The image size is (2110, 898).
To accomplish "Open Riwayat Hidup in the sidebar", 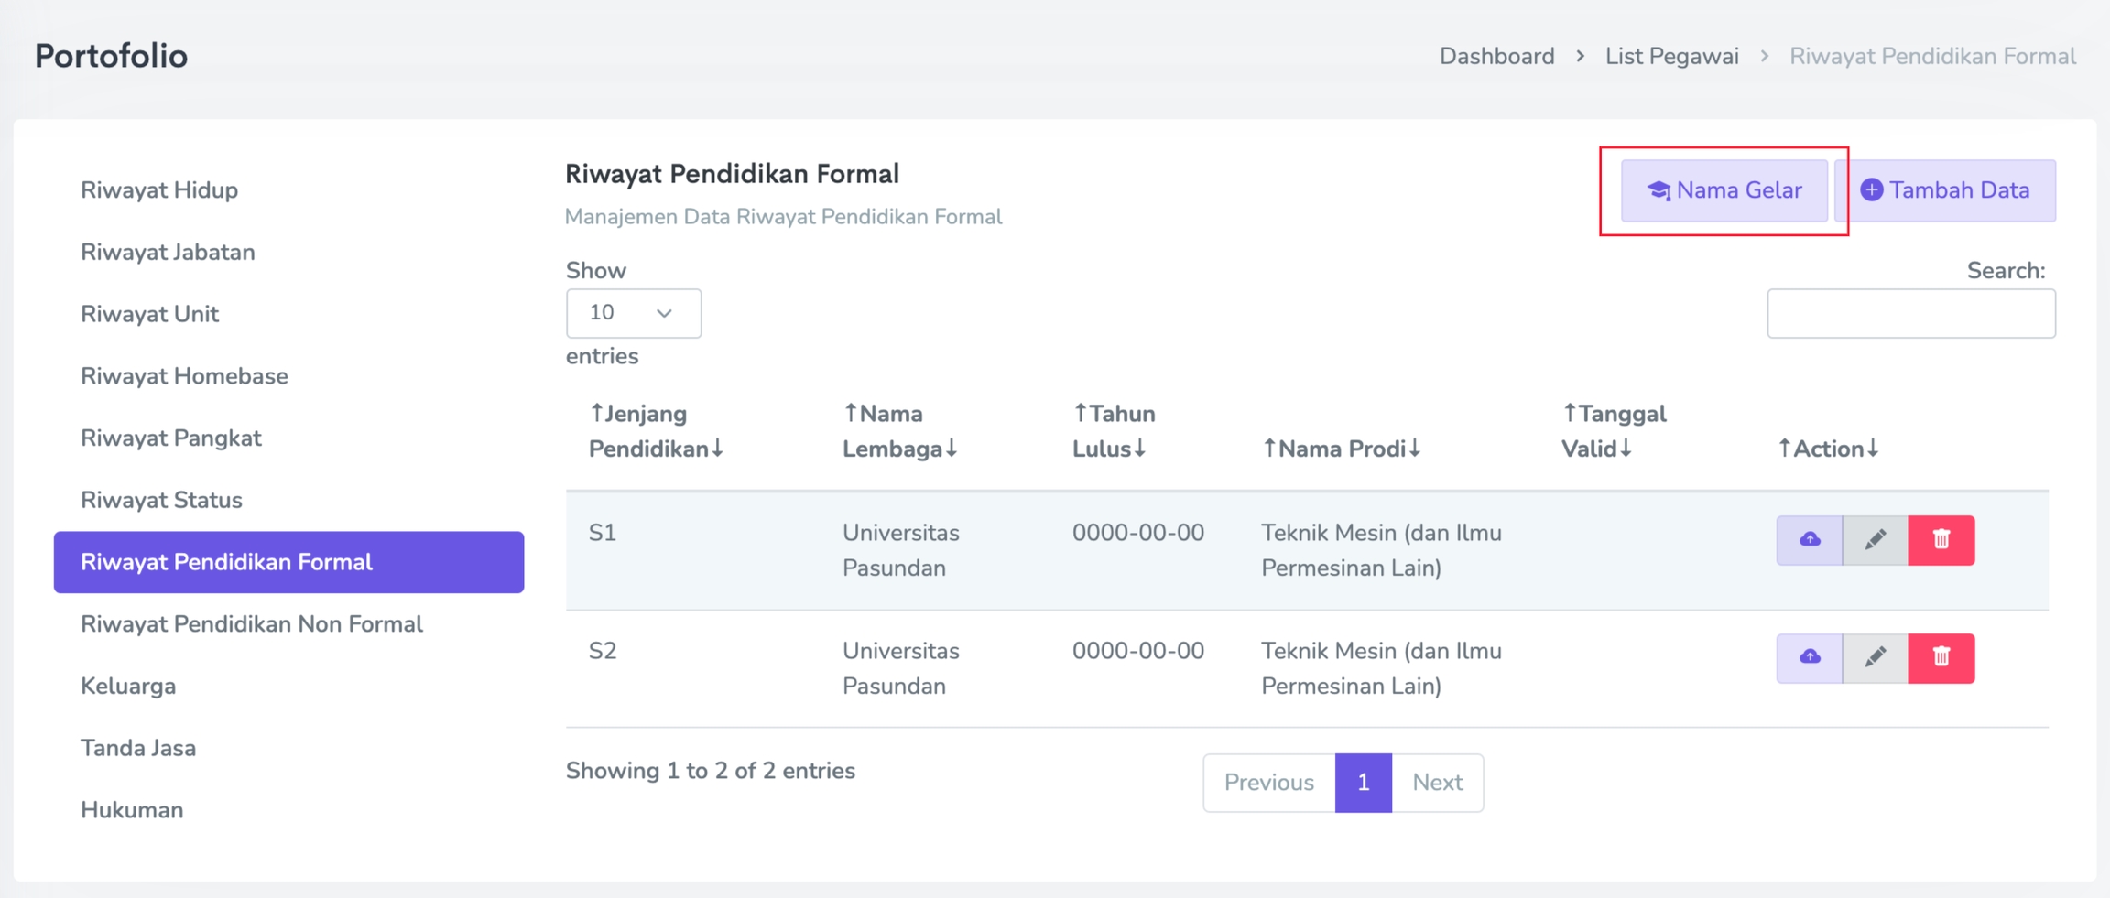I will pos(159,190).
